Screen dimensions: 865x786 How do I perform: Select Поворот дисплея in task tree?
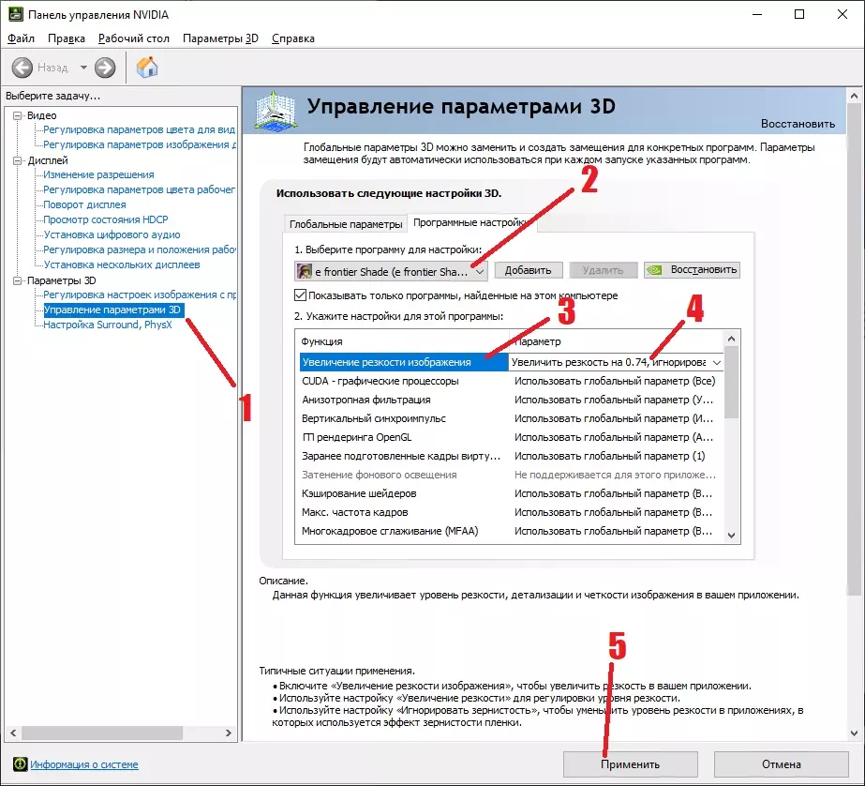point(84,204)
